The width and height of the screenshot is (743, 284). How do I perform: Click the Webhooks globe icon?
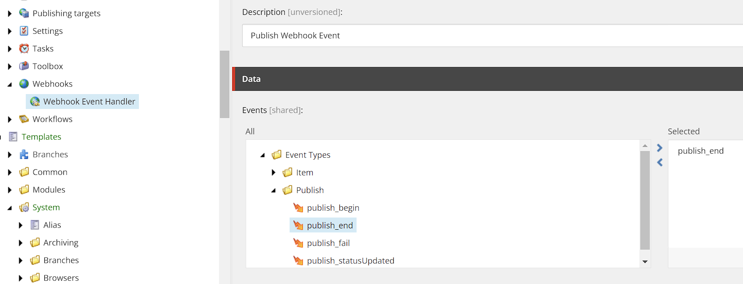click(x=24, y=84)
